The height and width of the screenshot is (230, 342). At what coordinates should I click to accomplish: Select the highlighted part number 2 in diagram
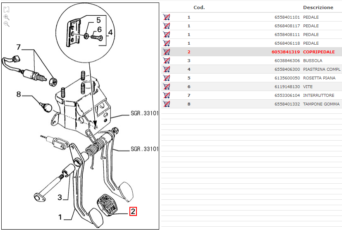(133, 211)
